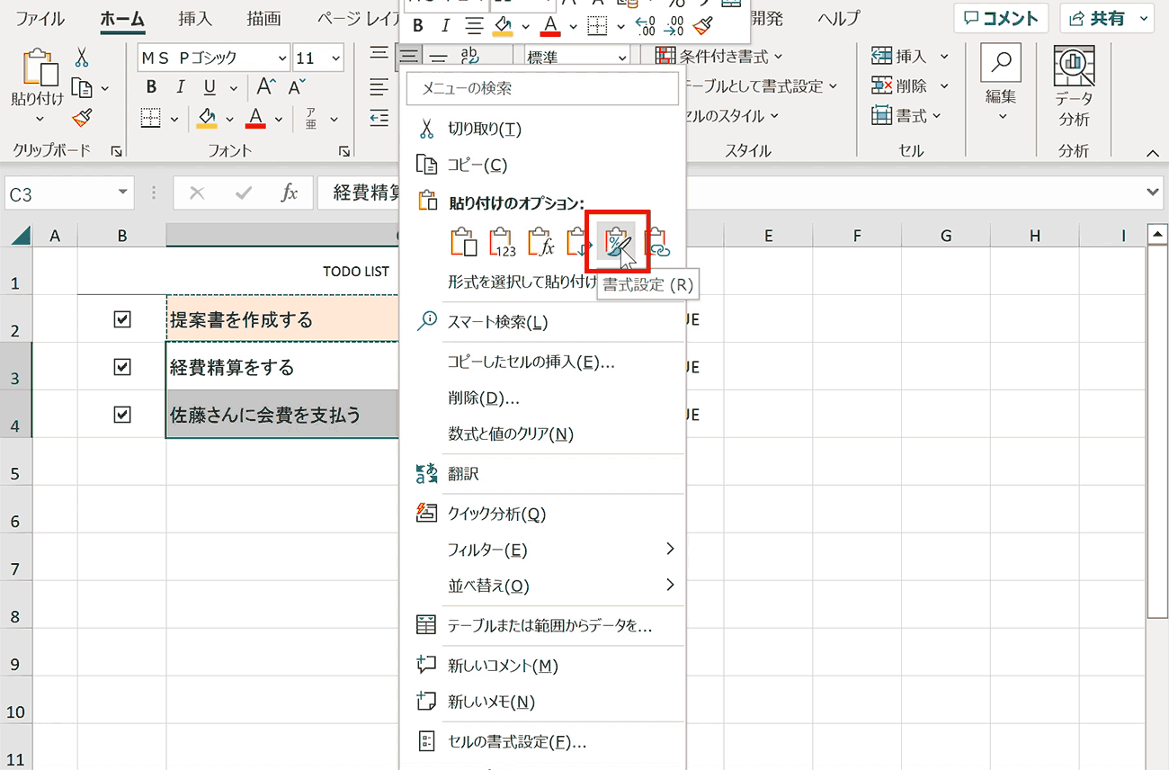This screenshot has width=1169, height=770.
Task: Click the align left icon in the ribbon
Action: click(x=379, y=87)
